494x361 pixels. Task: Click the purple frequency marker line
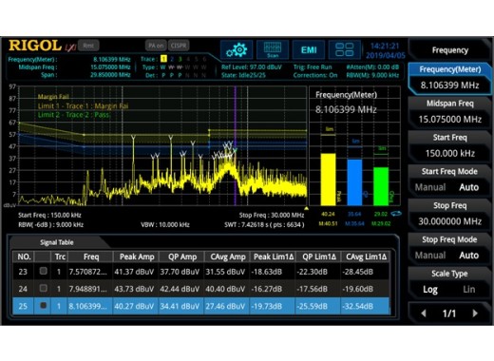pos(236,145)
